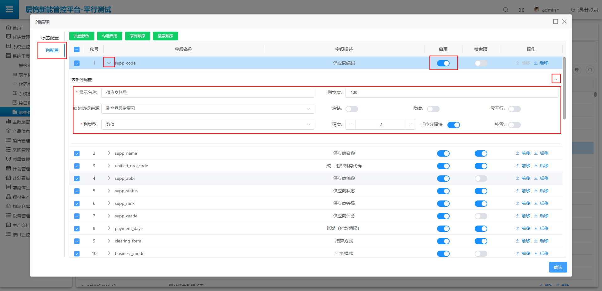Expand the supp_rank row details
The width and height of the screenshot is (602, 291).
[x=109, y=203]
